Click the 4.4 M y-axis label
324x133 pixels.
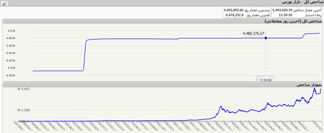click(x=11, y=68)
